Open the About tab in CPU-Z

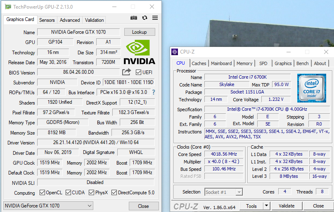click(x=320, y=63)
